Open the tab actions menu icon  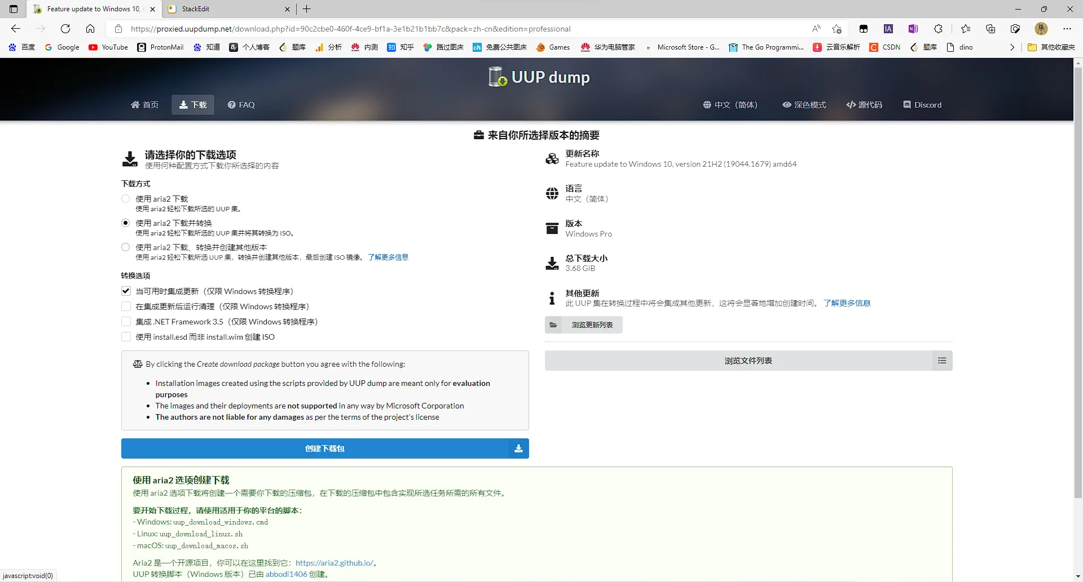(14, 9)
